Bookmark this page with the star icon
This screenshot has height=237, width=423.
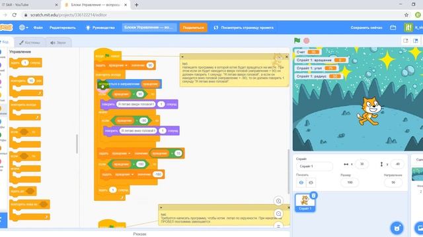[x=406, y=15]
